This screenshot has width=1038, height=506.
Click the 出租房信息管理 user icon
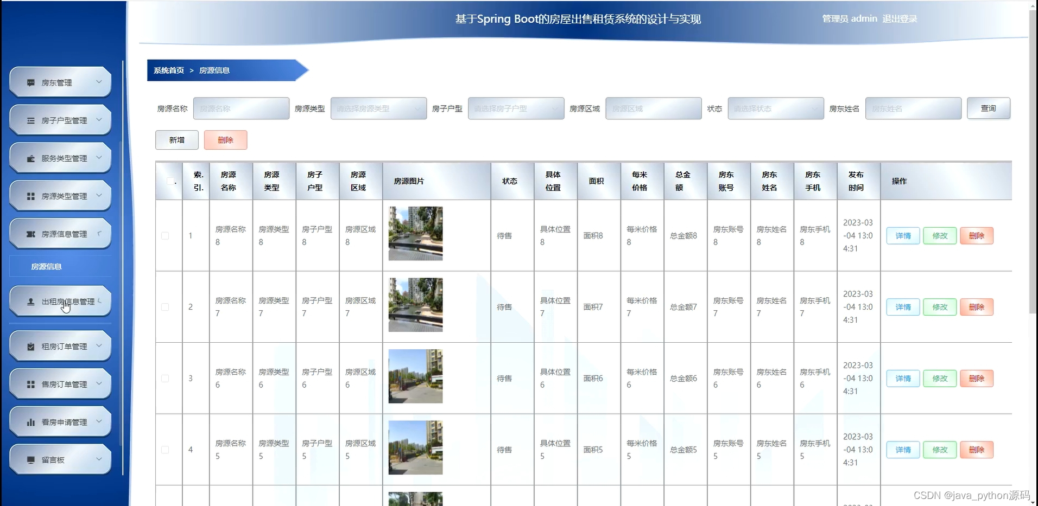point(30,302)
